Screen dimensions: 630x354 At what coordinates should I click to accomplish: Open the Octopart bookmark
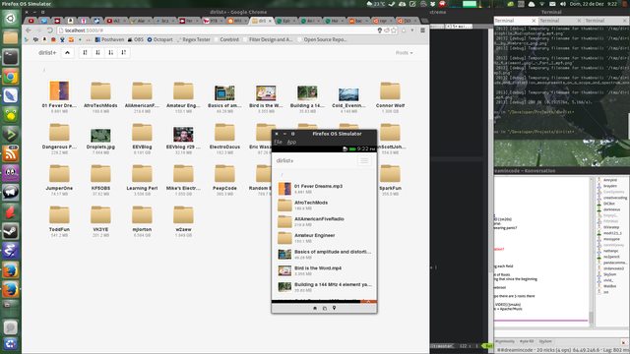[159, 39]
